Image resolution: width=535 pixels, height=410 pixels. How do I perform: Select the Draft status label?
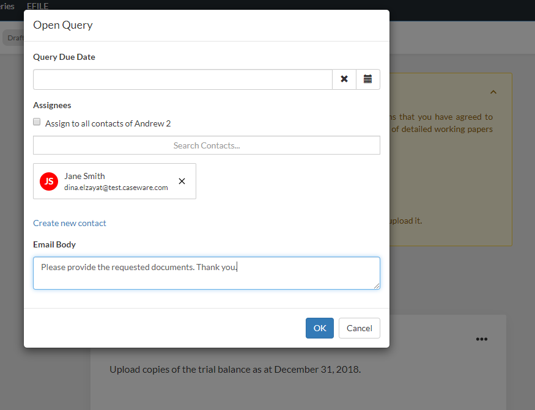click(15, 37)
